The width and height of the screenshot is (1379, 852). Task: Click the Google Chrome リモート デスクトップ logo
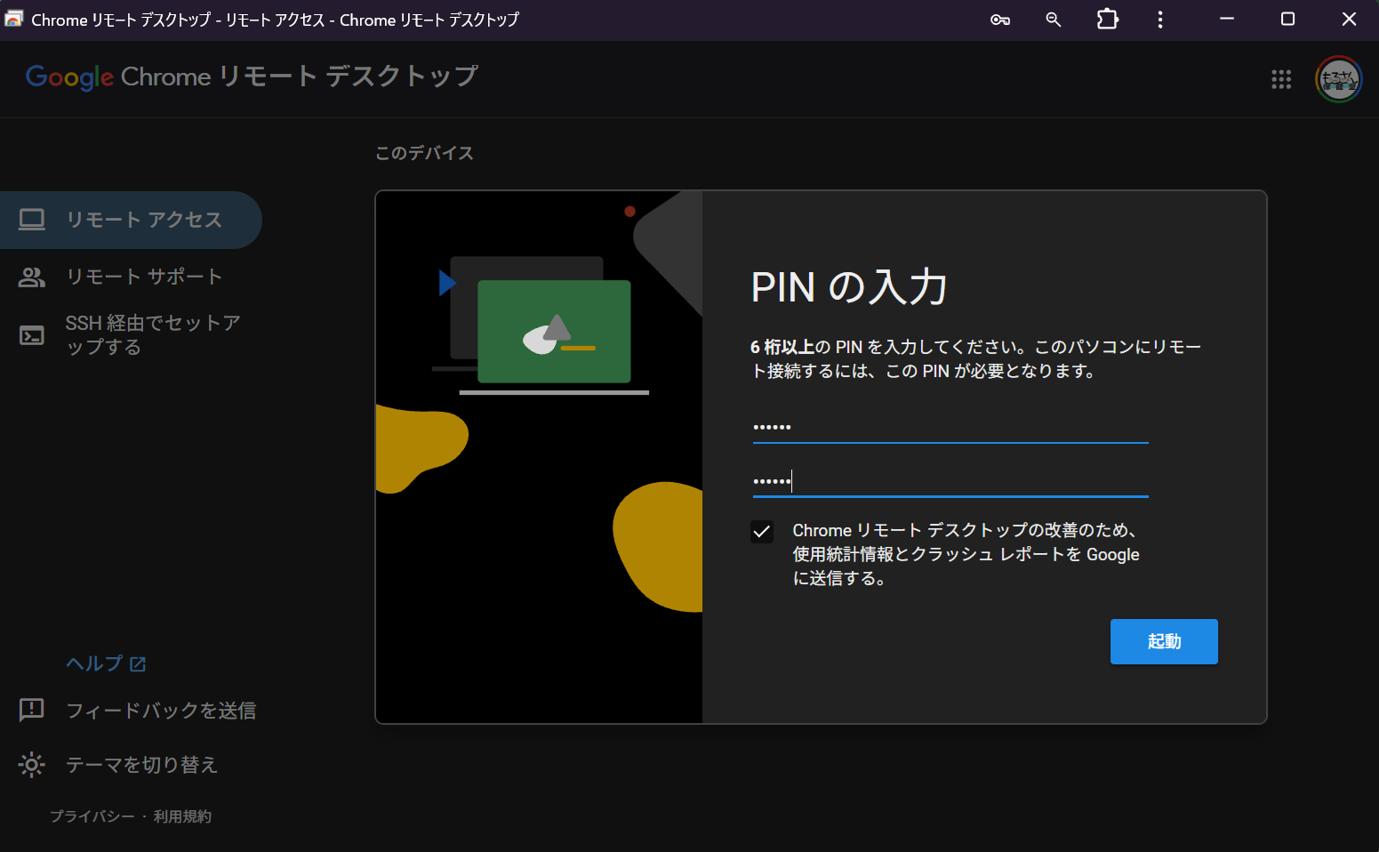click(x=252, y=76)
